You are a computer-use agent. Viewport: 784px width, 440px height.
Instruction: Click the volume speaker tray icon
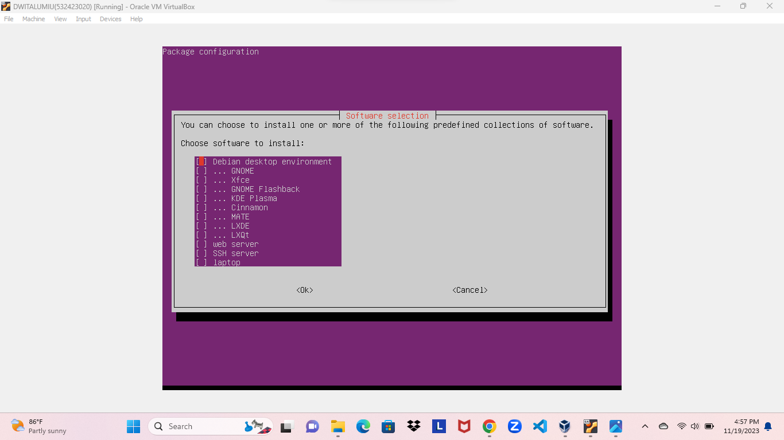tap(695, 426)
